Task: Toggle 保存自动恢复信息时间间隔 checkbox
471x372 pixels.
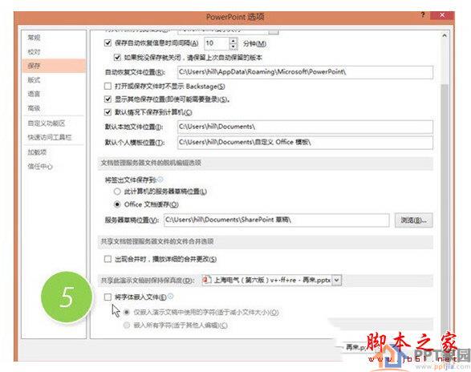Action: (x=108, y=43)
